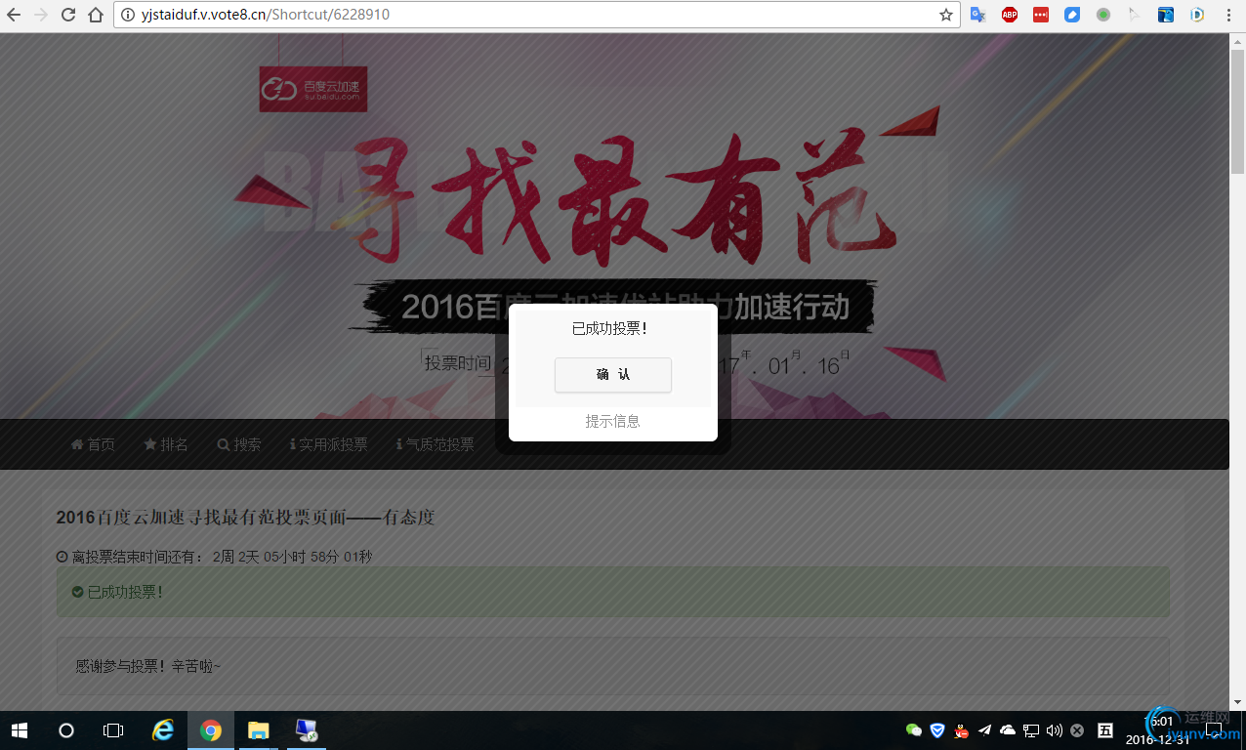This screenshot has width=1246, height=750.
Task: Click the LastPass extension icon
Action: pyautogui.click(x=1040, y=15)
